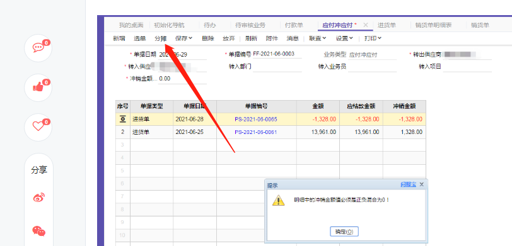The image size is (512, 246).
Task: Click the row marker icon of row 1
Action: [123, 120]
